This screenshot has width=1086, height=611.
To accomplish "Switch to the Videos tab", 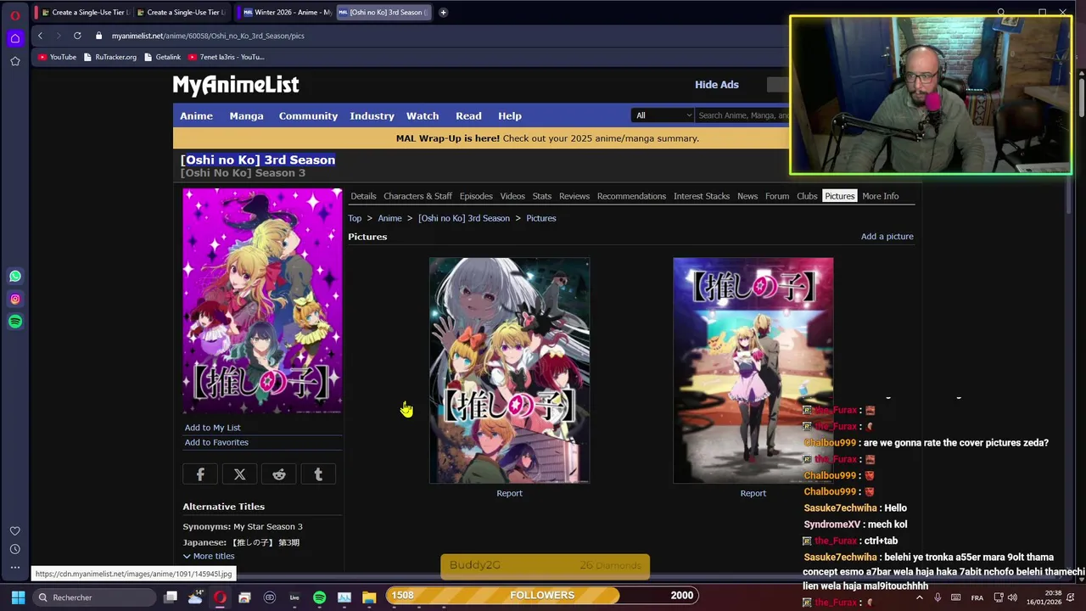I will coord(512,196).
